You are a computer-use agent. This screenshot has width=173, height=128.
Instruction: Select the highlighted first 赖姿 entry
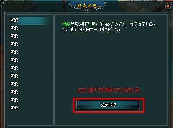click(x=29, y=20)
